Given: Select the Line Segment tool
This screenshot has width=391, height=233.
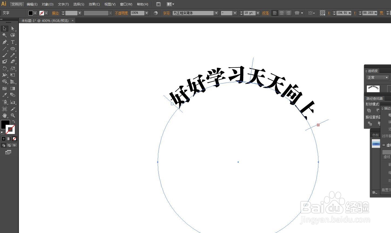Looking at the screenshot, I should [5, 49].
